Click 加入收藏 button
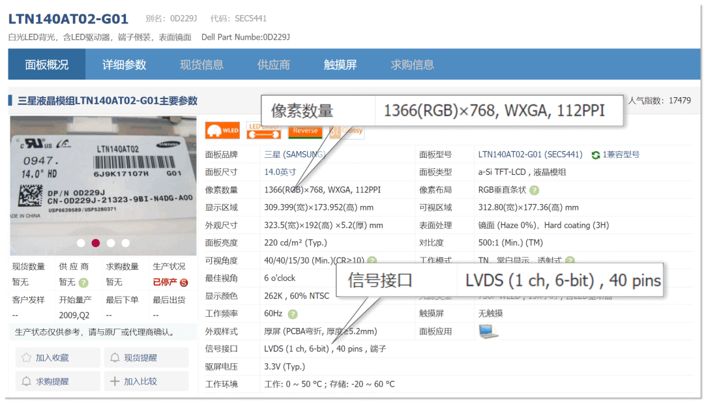704x401 pixels. coord(58,357)
